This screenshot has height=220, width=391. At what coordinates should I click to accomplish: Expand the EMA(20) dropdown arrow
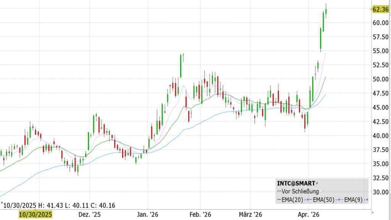click(x=304, y=200)
